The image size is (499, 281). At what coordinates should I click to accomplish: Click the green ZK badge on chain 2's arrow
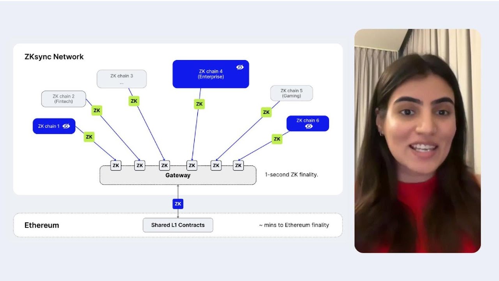click(x=97, y=110)
